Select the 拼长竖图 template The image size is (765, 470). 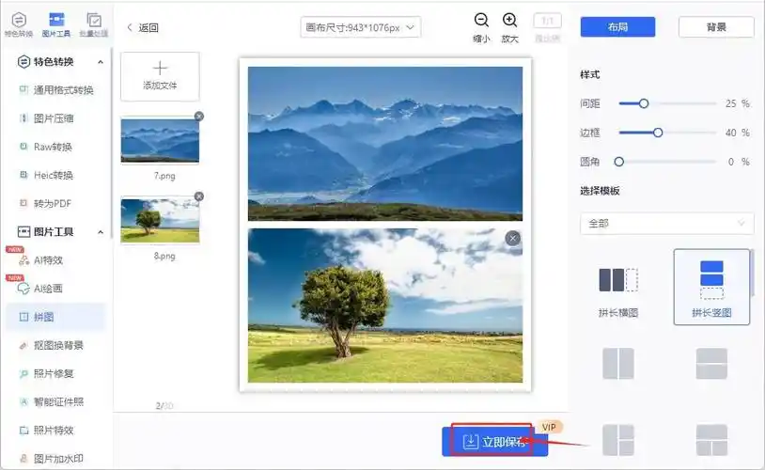coord(711,287)
